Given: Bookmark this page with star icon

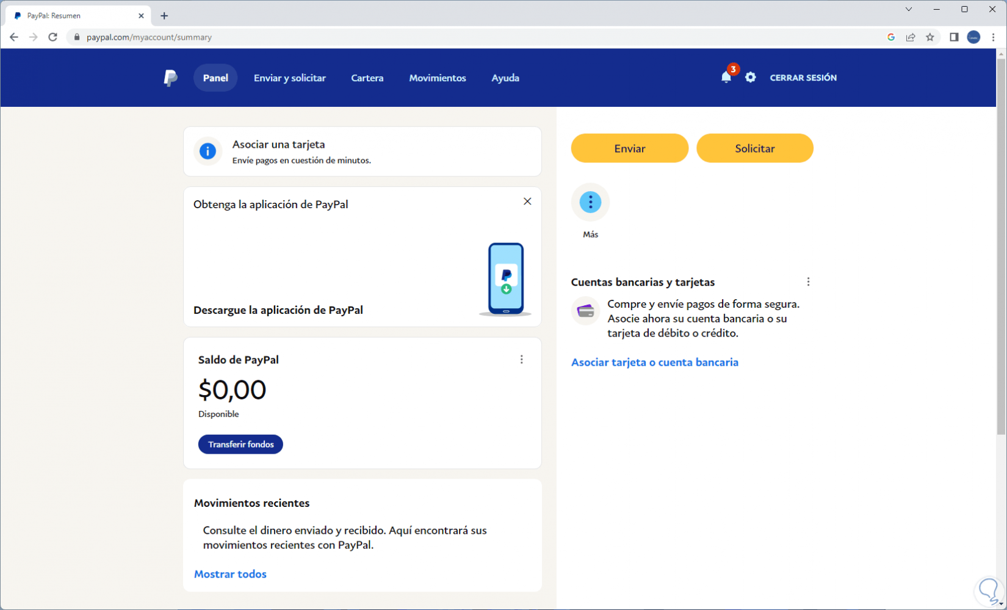Looking at the screenshot, I should 930,37.
